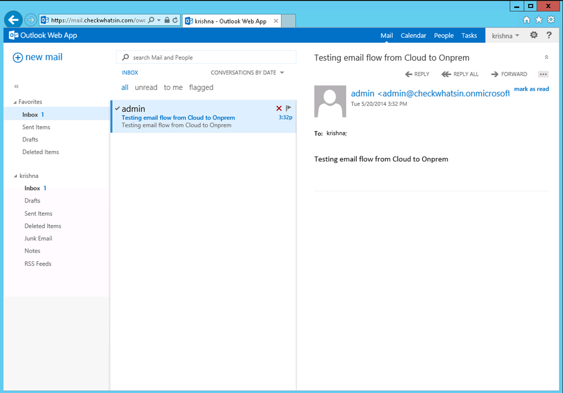
Task: Click the INBOX header link
Action: [130, 73]
